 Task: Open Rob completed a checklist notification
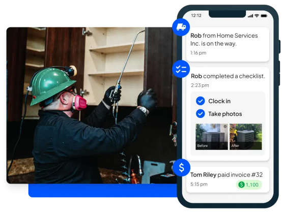point(228,114)
